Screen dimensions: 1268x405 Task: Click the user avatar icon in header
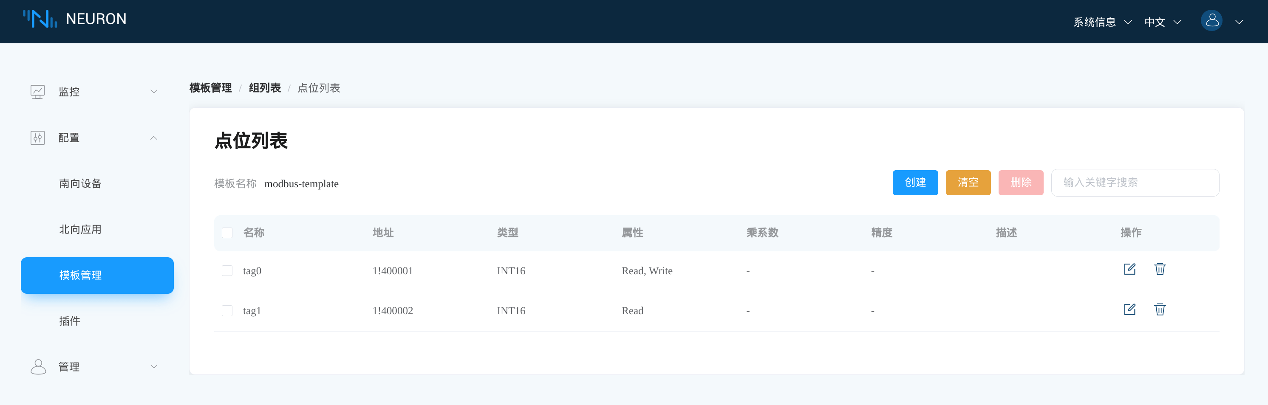pyautogui.click(x=1211, y=21)
